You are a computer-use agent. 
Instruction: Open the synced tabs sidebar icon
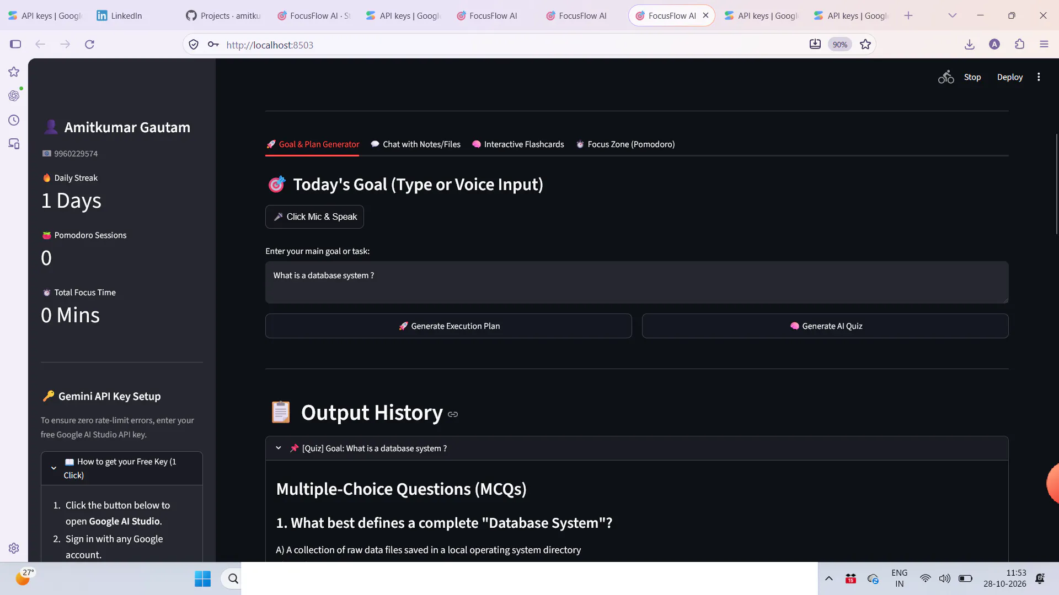pos(14,144)
